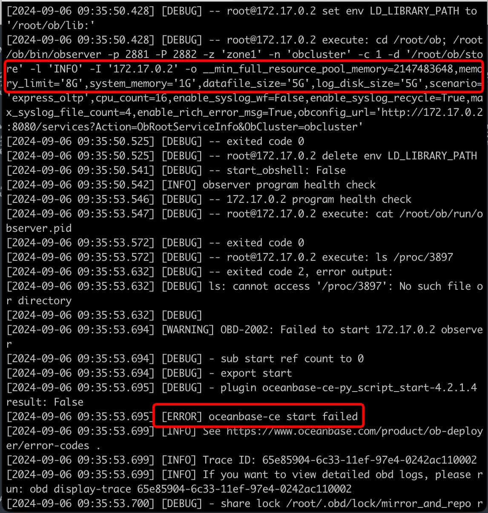The height and width of the screenshot is (513, 488).
Task: Click the WARNING OBD-2002 failed to start message
Action: 244,336
